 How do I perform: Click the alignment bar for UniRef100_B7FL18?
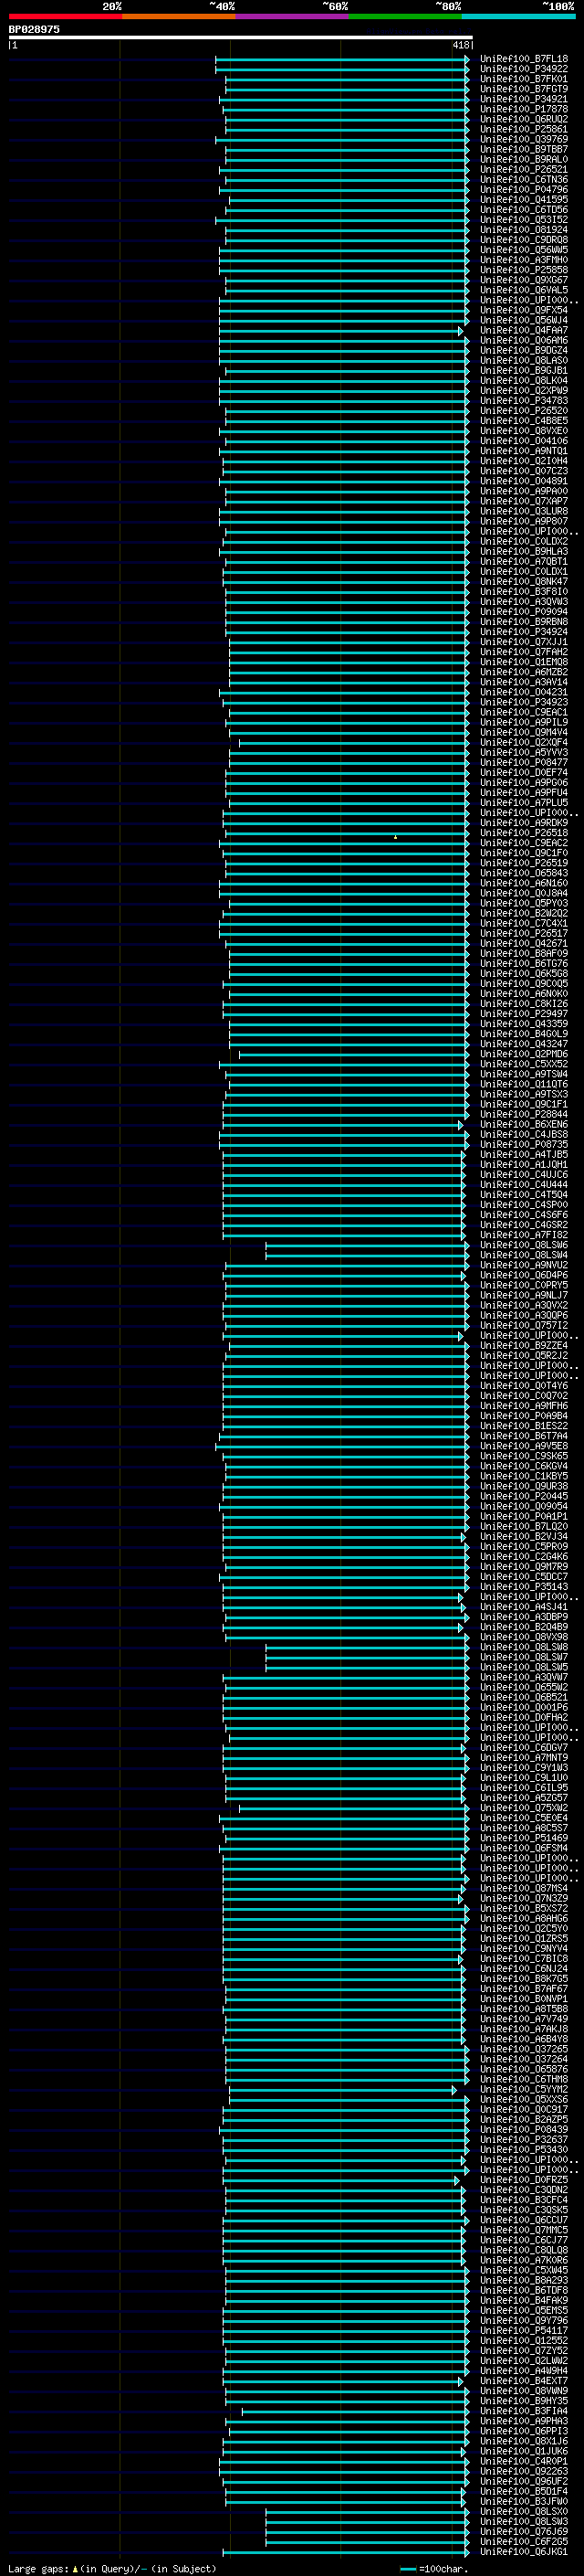(x=342, y=60)
